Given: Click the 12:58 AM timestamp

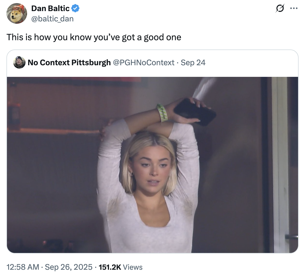Looking at the screenshot, I should 23,267.
